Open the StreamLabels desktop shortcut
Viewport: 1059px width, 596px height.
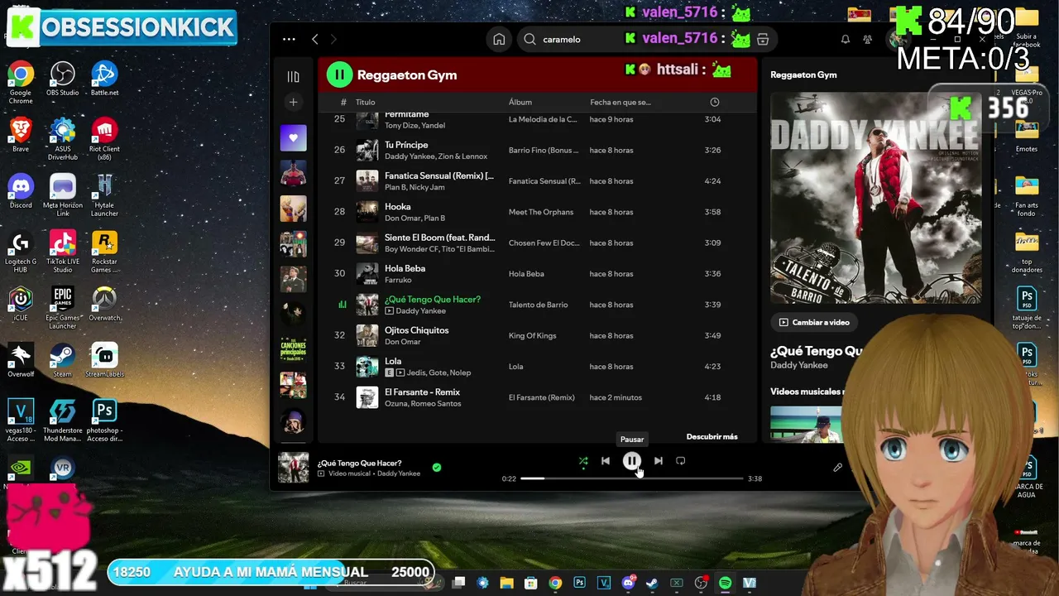[104, 361]
